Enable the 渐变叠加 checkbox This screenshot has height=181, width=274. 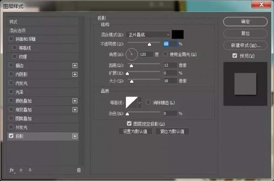[11, 109]
